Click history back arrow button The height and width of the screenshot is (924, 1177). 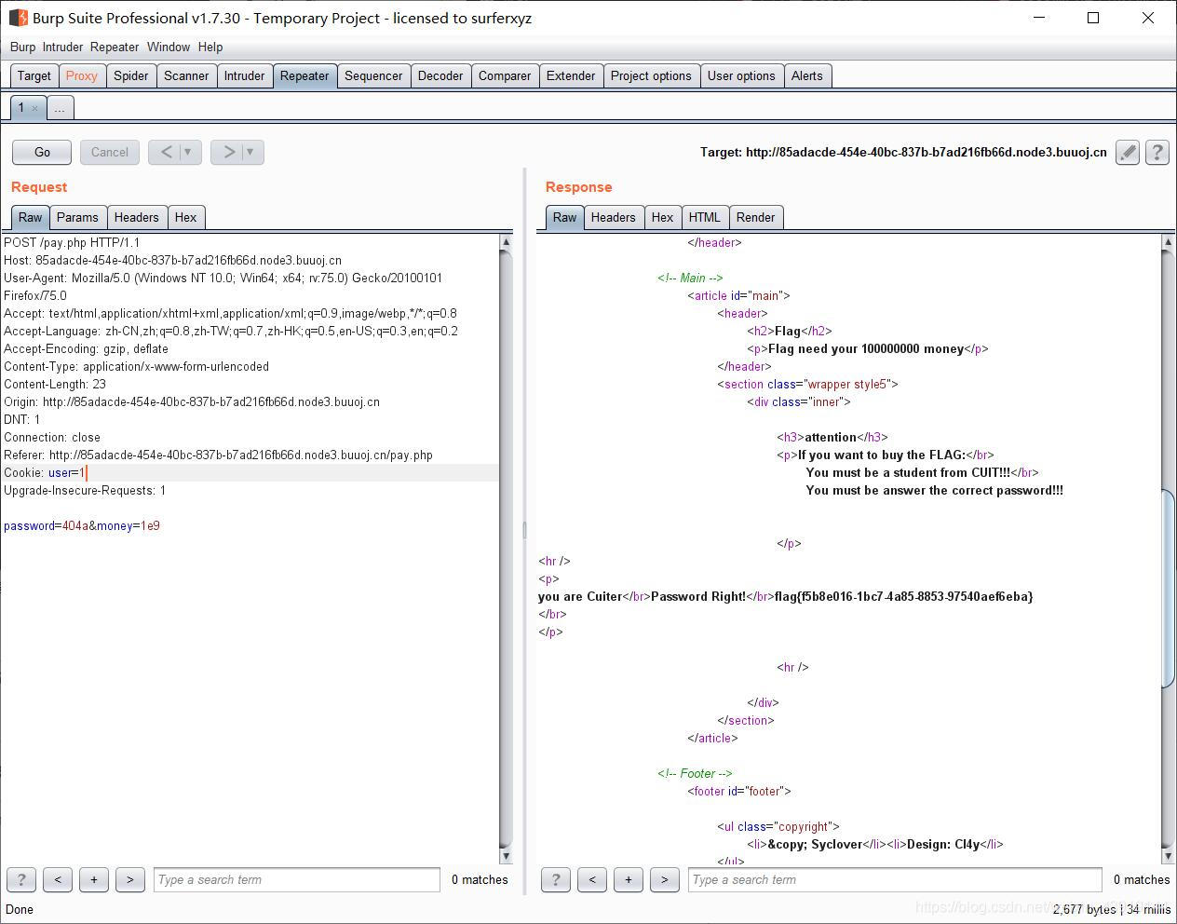(166, 152)
